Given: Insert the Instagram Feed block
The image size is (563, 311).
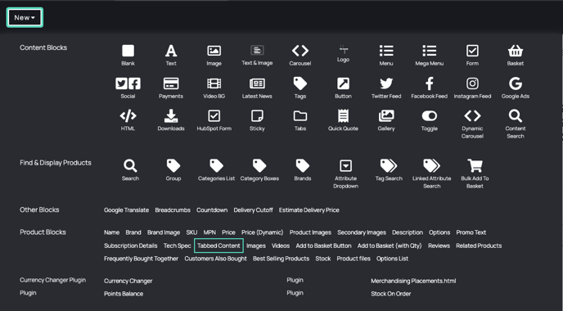Looking at the screenshot, I should [x=472, y=88].
